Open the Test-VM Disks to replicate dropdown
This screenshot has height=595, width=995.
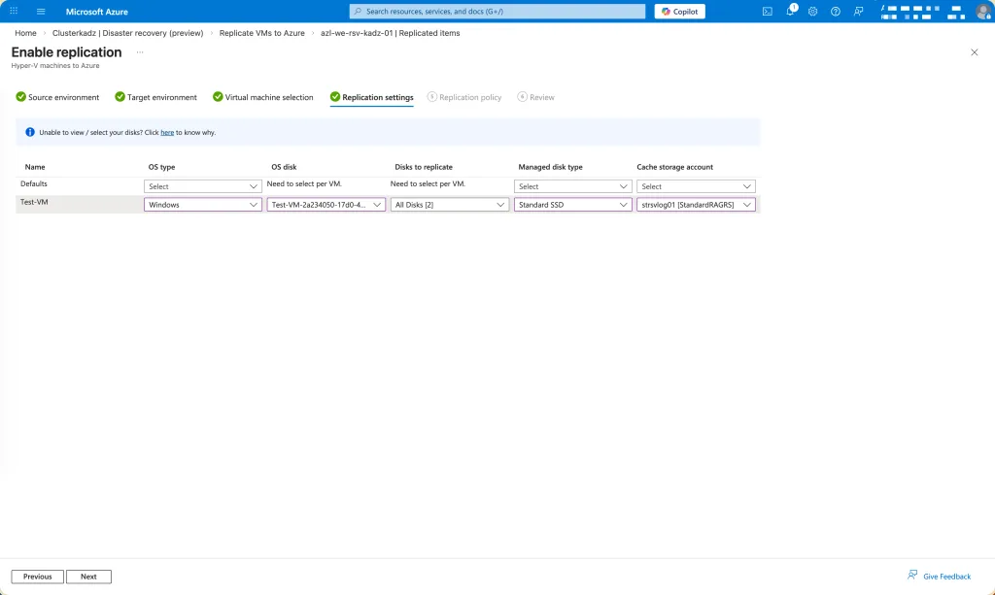449,205
